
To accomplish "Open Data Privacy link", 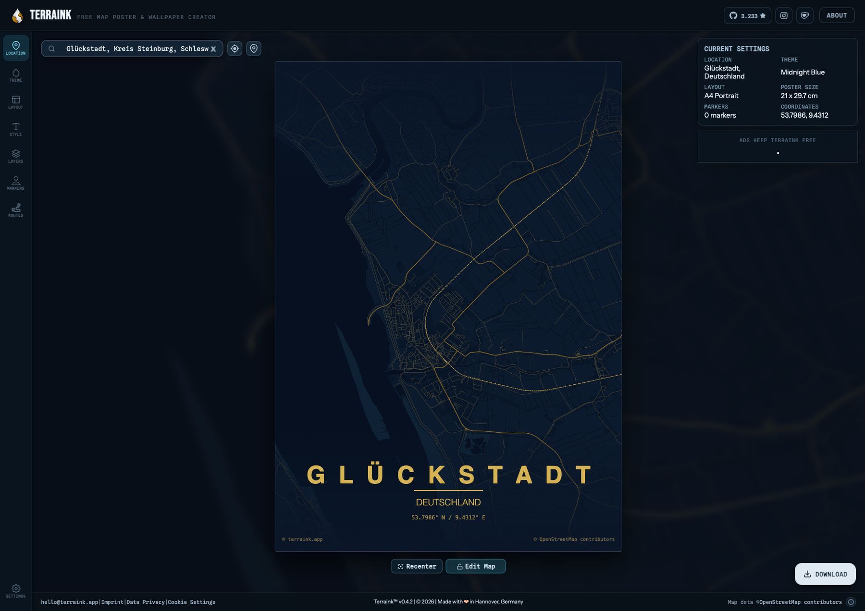I will coord(146,602).
